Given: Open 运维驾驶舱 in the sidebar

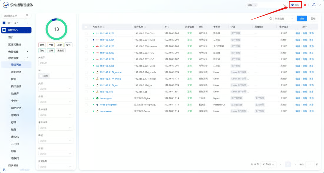Looking at the screenshot, I should [x=14, y=44].
